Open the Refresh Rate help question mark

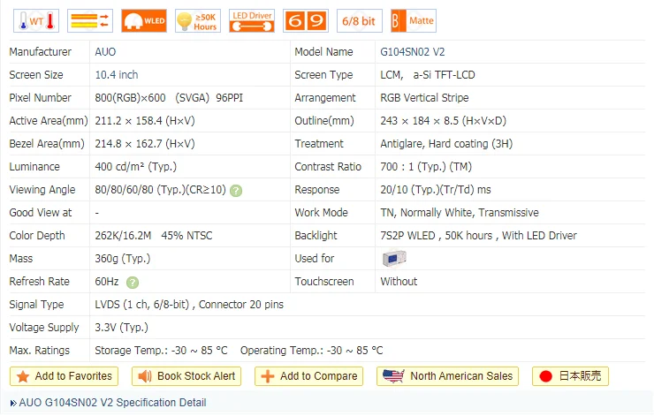(133, 283)
